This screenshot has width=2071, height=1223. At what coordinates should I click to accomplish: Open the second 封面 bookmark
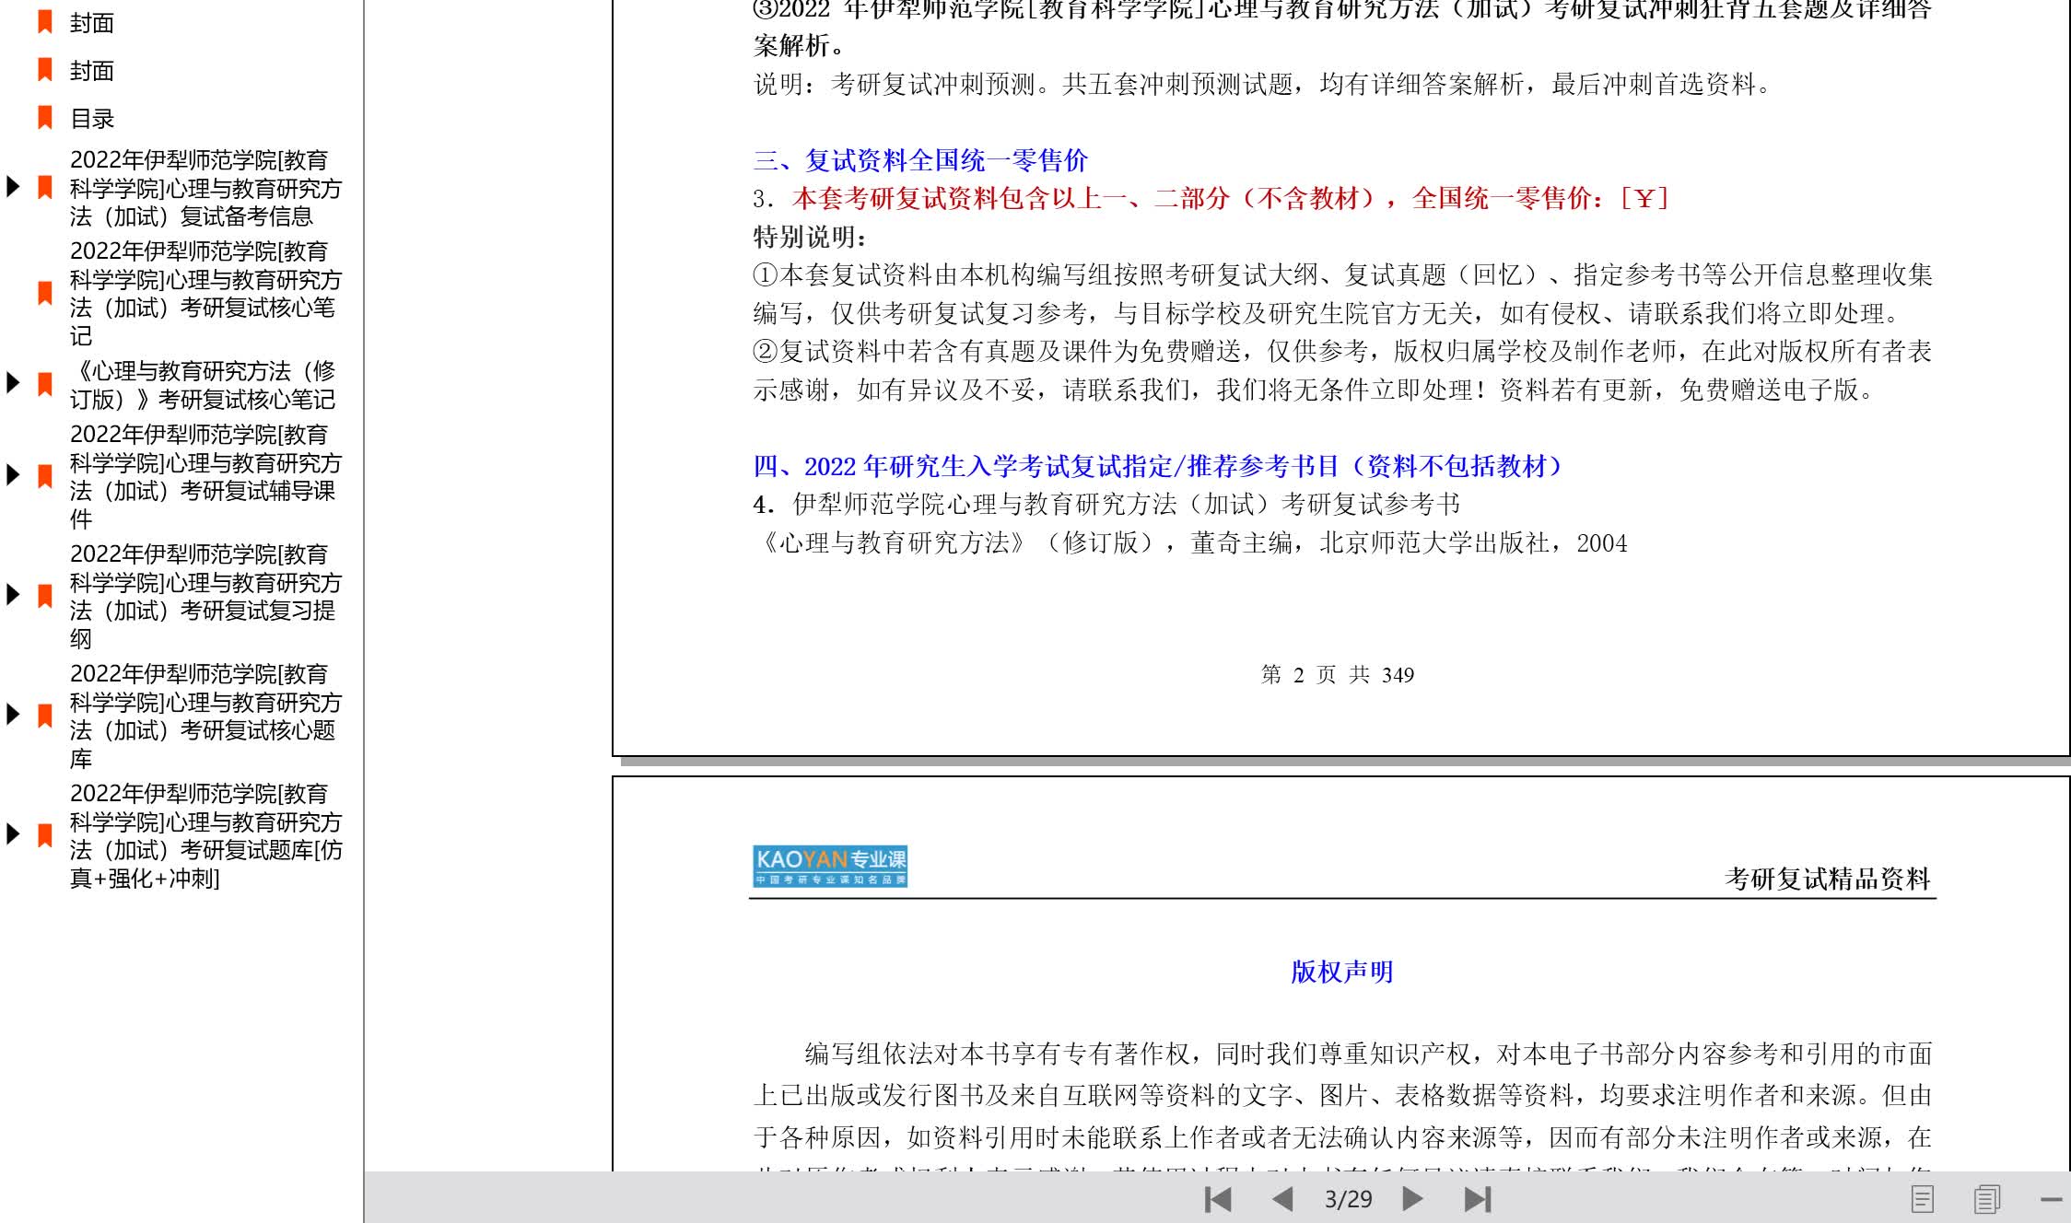point(92,71)
